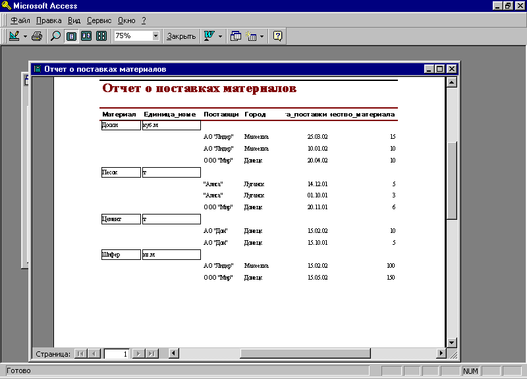Activate the magnifier zoom tool
Image resolution: width=527 pixels, height=379 pixels.
coord(55,36)
